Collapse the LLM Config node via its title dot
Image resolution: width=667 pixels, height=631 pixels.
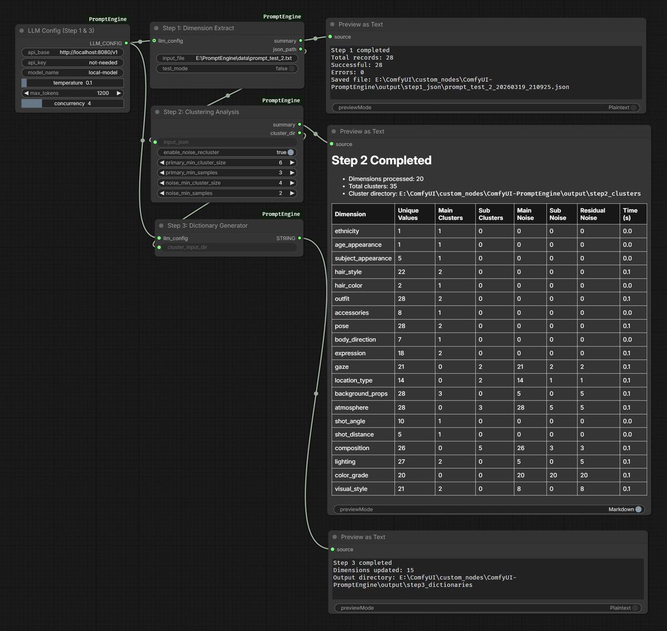click(22, 31)
